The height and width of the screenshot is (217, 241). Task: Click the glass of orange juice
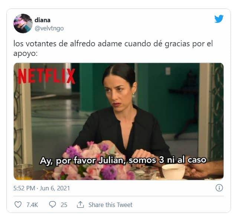tap(23, 172)
